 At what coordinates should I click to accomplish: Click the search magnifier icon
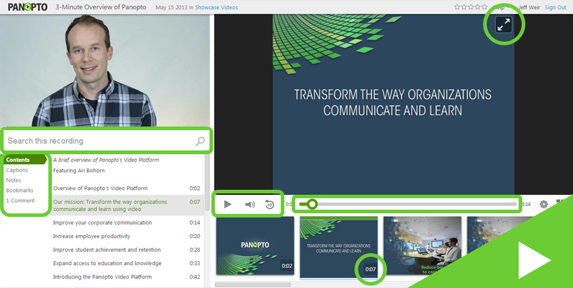200,142
